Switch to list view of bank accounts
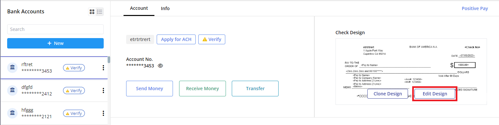 click(100, 12)
